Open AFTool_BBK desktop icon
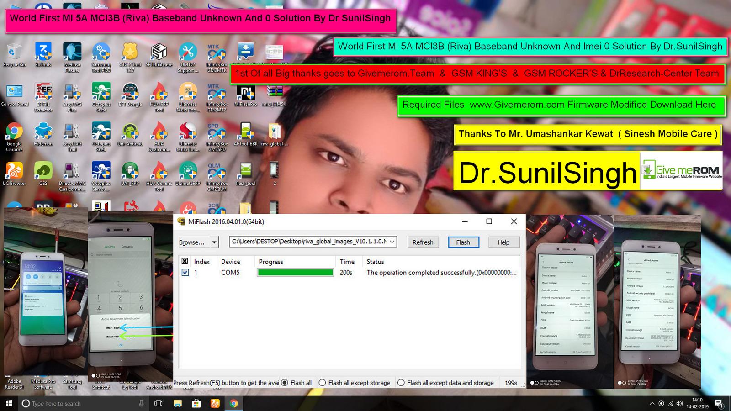 [x=246, y=135]
